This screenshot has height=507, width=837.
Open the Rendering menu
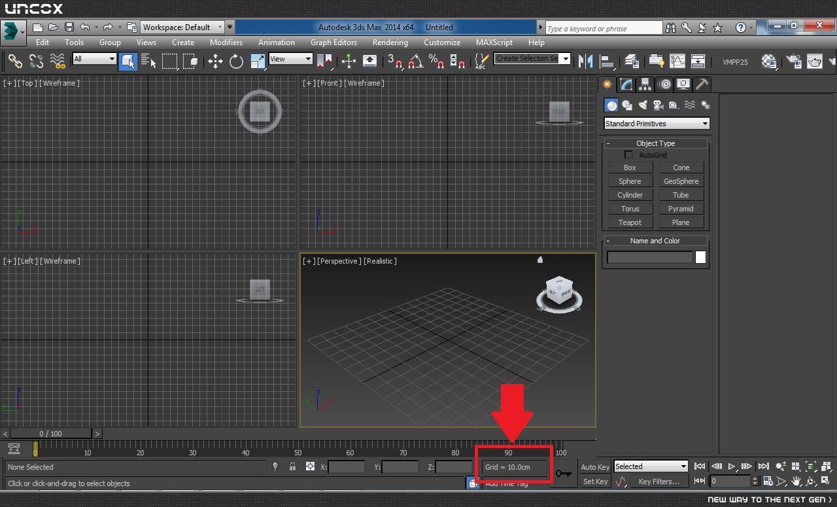[x=390, y=43]
